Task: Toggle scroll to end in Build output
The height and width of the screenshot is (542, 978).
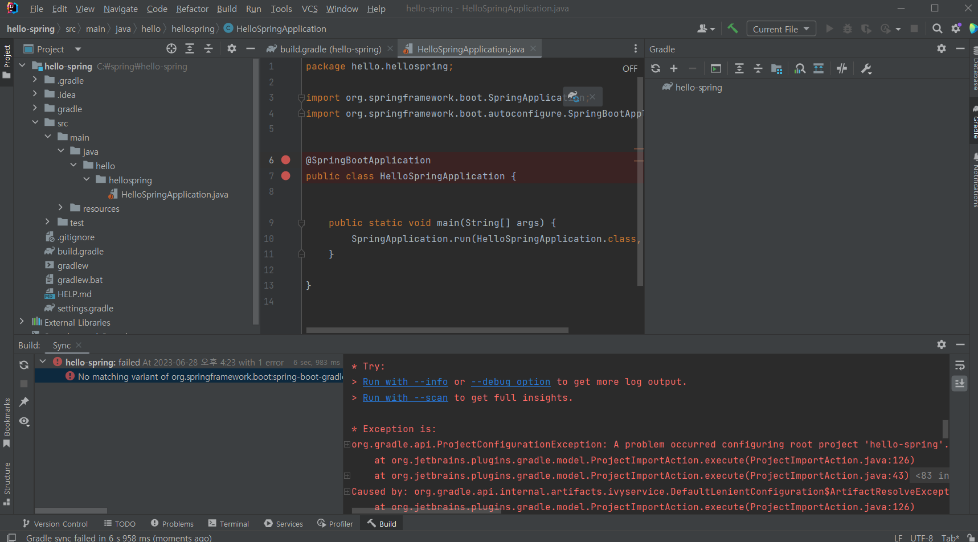Action: (x=960, y=384)
